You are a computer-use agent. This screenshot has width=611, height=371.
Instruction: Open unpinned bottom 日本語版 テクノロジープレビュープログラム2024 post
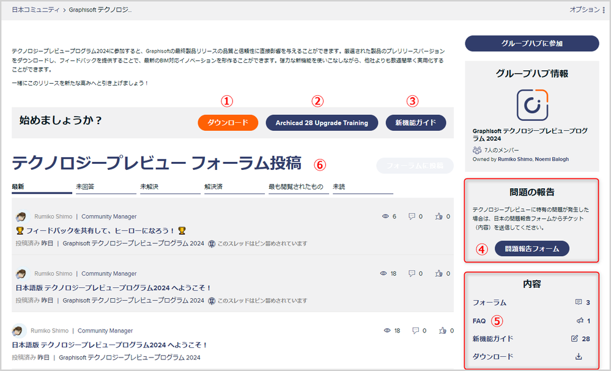point(109,345)
